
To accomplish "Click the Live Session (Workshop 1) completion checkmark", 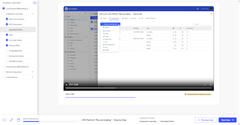I will 4,9.
